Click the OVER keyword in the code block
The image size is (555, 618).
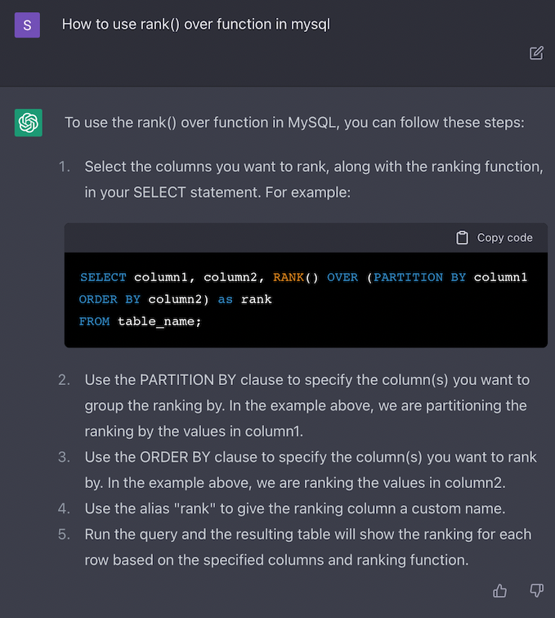(342, 277)
